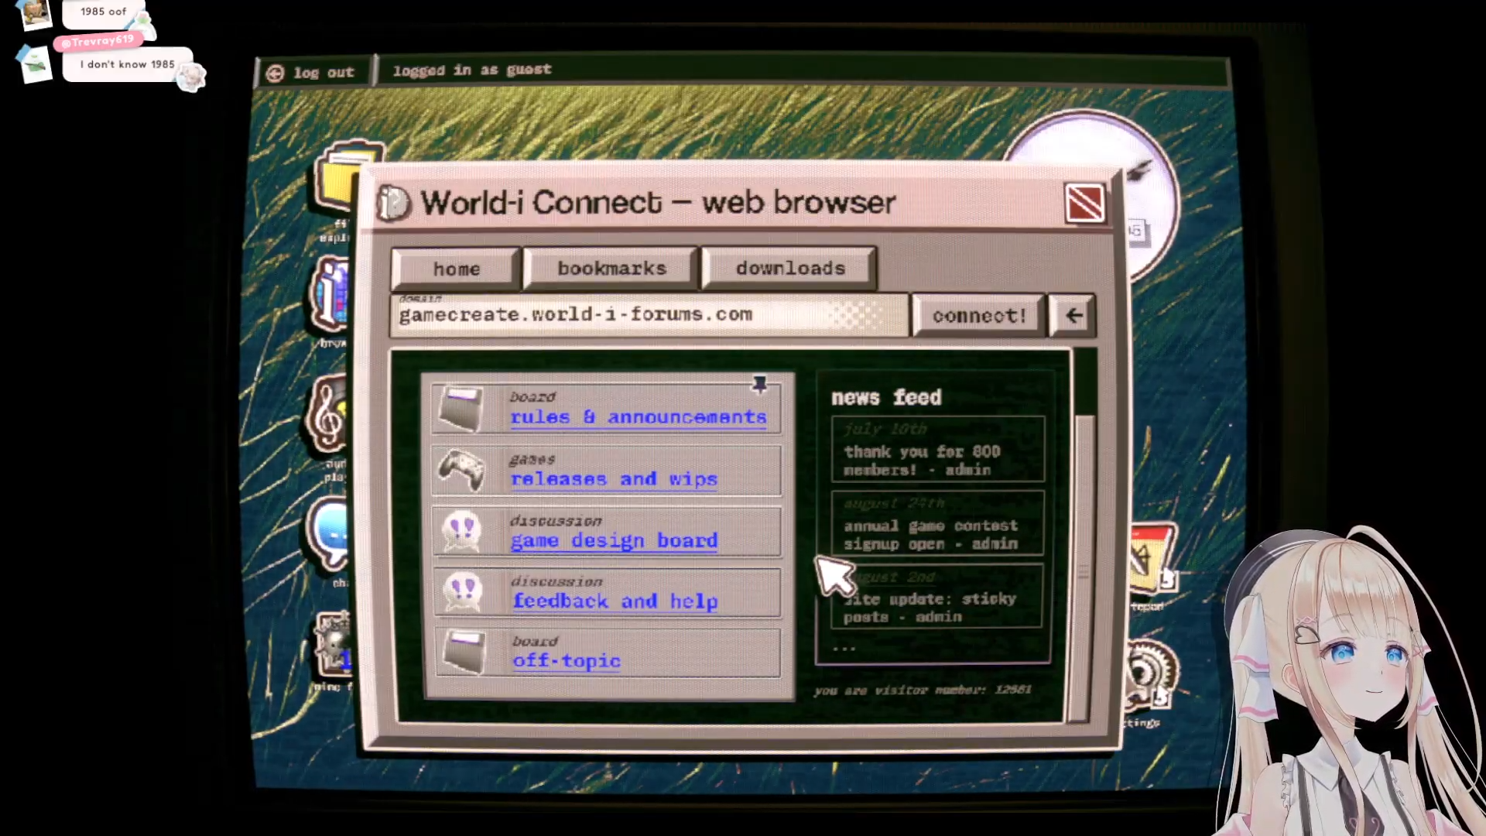Click the skull icon beside feedback and help

coord(463,592)
